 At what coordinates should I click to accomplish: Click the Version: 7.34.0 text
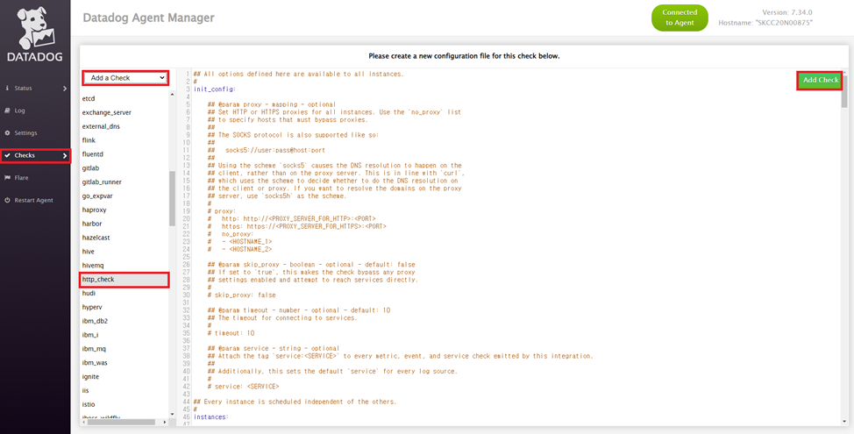click(789, 12)
